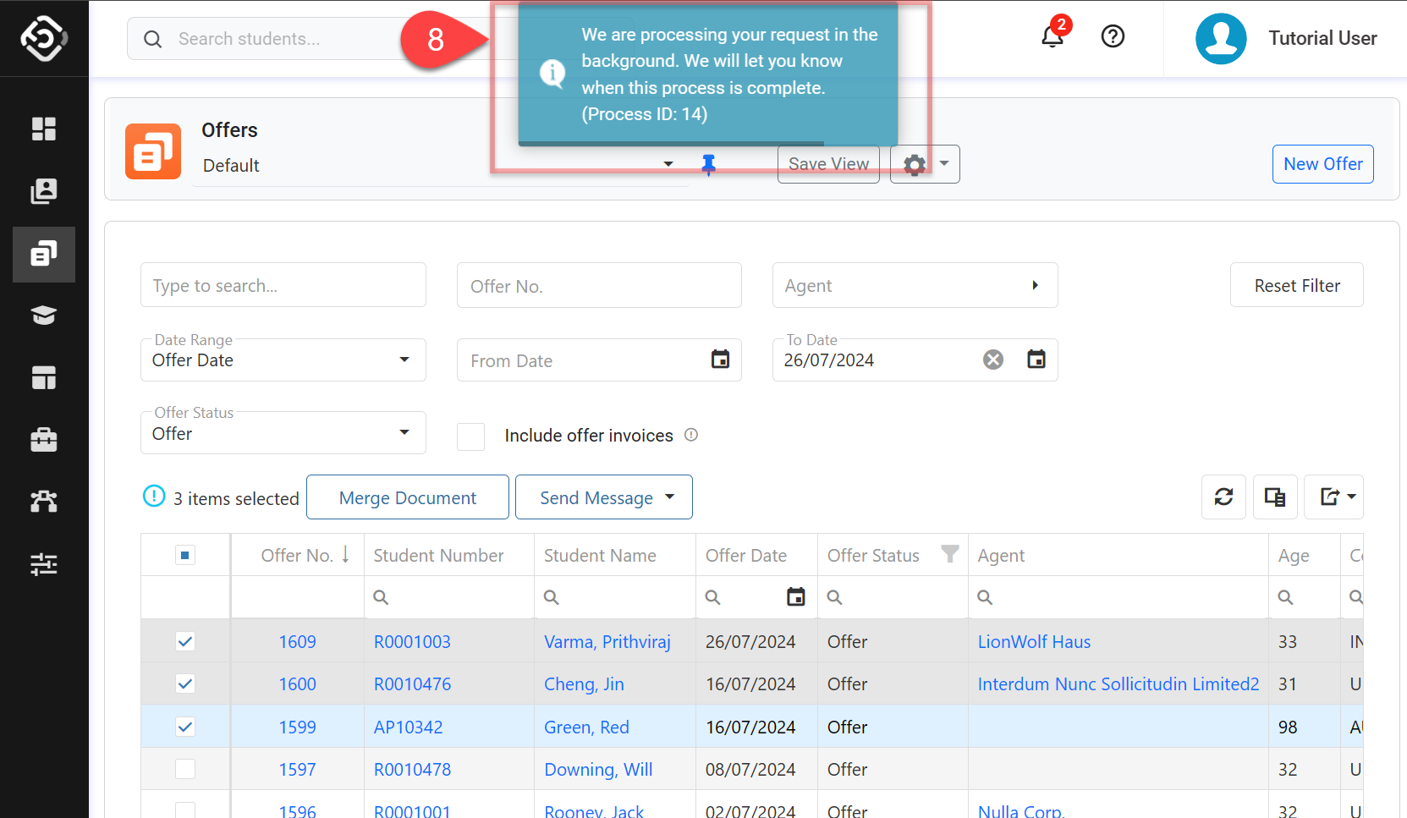This screenshot has width=1407, height=818.
Task: Open student Varma, Prithviraj link
Action: coord(607,642)
